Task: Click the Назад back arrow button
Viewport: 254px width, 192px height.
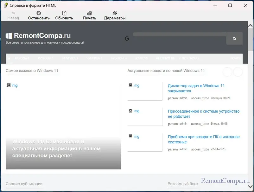Action: click(13, 13)
